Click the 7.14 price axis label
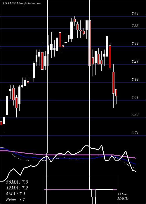Image resolution: width=146 pixels, height=204 pixels. point(135,79)
